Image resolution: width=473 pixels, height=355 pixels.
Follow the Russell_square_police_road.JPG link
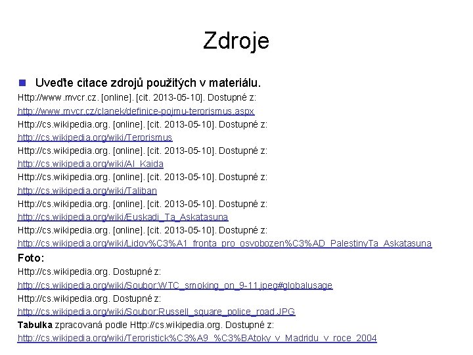tap(156, 312)
